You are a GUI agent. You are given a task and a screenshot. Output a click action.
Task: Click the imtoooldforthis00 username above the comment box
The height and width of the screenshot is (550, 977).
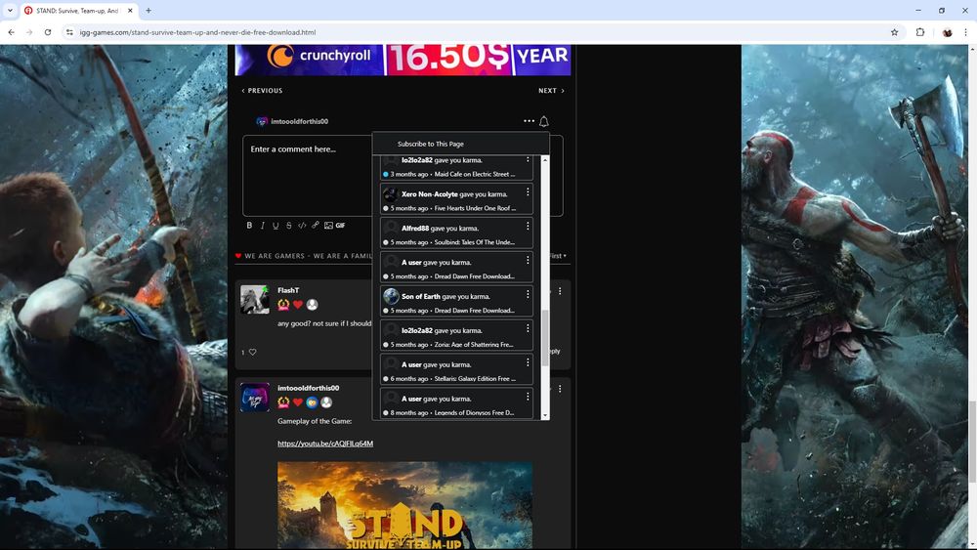tap(299, 121)
